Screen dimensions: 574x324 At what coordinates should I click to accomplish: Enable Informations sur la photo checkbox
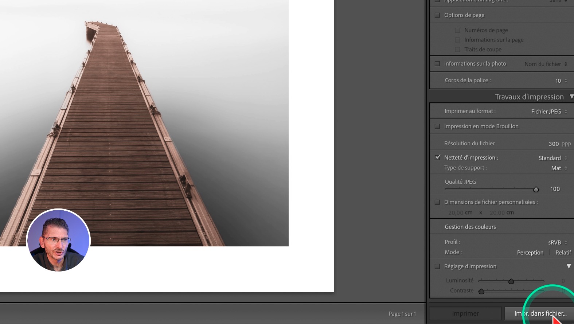437,64
